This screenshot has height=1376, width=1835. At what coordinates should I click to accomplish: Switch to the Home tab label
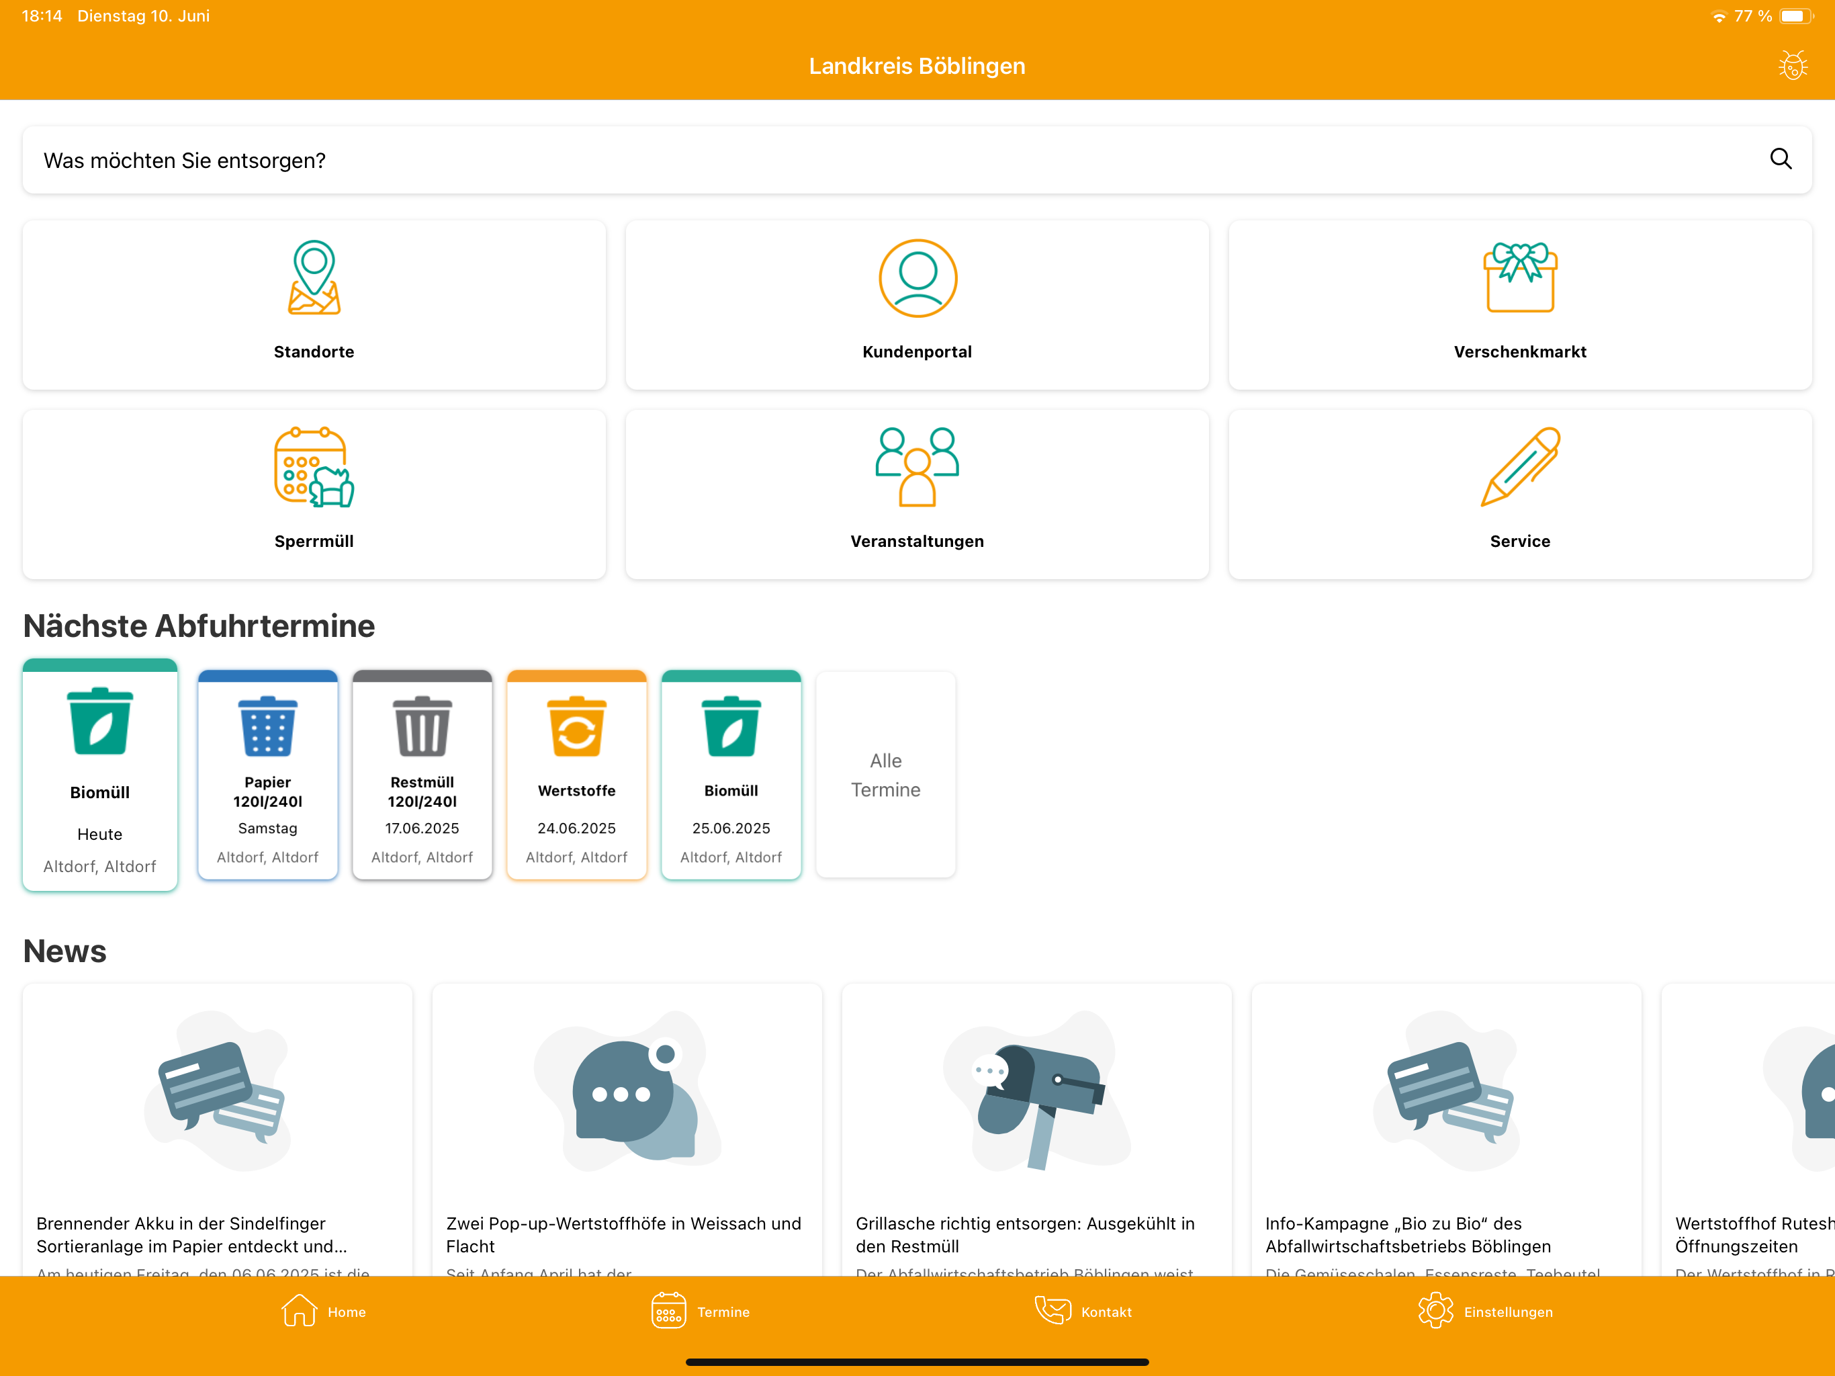347,1312
